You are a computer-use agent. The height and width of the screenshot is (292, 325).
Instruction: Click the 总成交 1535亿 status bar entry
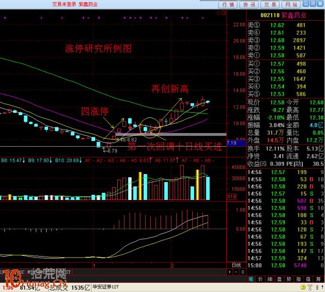(x=70, y=288)
